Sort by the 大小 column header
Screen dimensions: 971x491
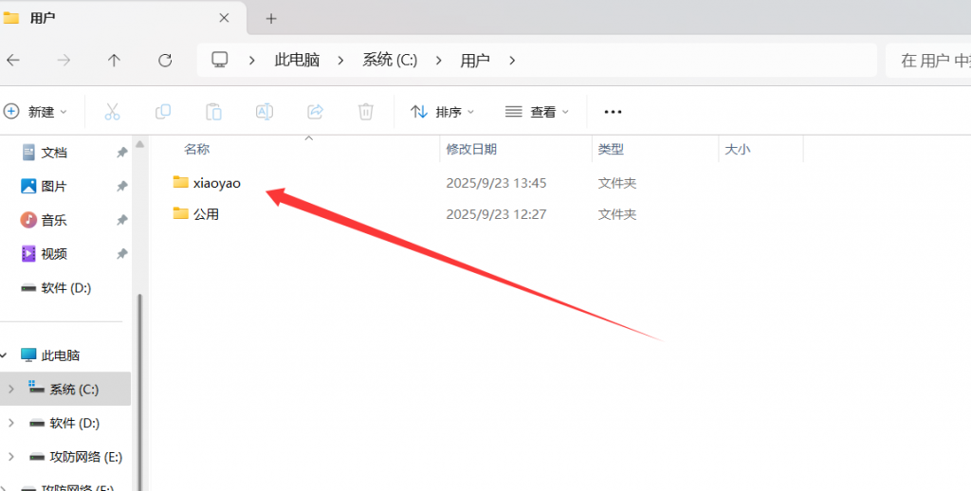[x=738, y=149]
